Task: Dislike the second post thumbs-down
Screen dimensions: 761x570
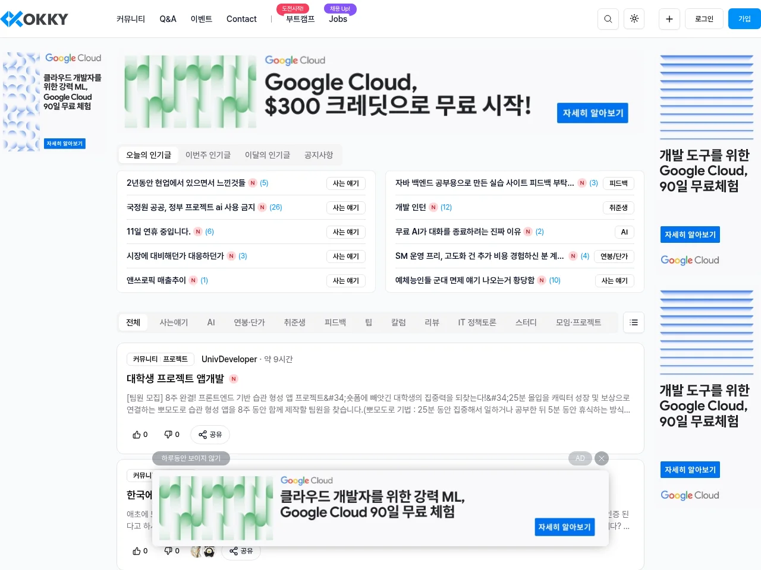Action: (x=172, y=551)
